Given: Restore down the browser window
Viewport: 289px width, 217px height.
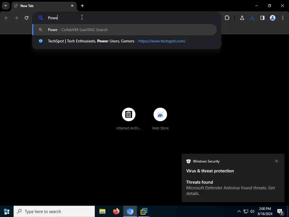Looking at the screenshot, I should pos(270,6).
